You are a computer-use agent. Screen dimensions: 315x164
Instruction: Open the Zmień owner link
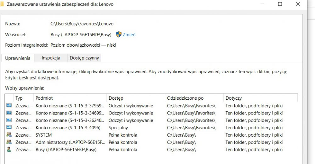pyautogui.click(x=129, y=35)
